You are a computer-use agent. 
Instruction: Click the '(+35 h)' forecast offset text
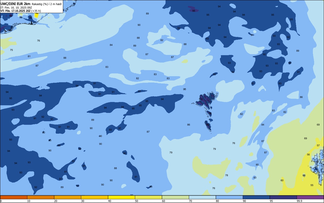[x=36, y=11]
